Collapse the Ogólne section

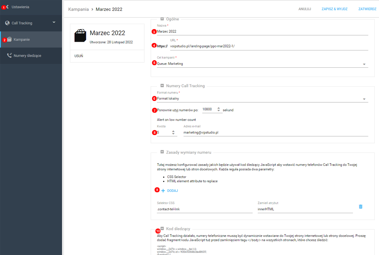pyautogui.click(x=162, y=19)
